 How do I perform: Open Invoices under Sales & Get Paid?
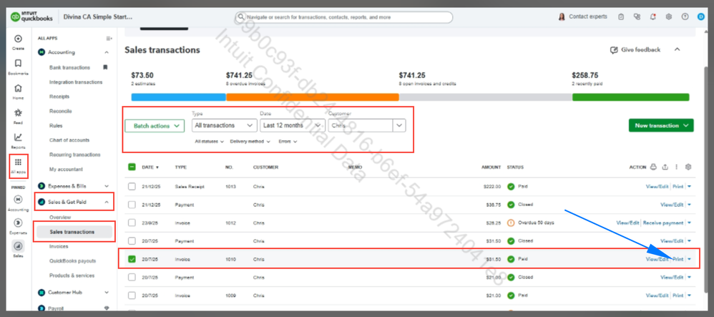(x=59, y=246)
